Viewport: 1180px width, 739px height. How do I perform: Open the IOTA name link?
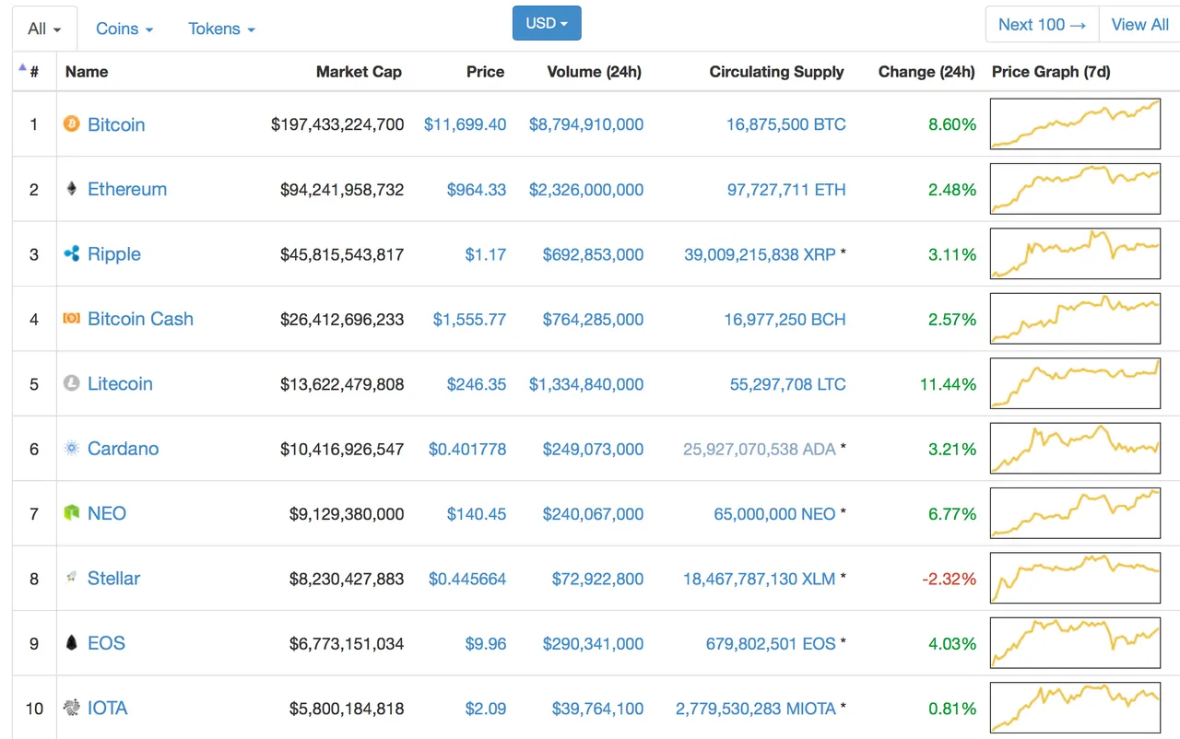click(x=108, y=708)
